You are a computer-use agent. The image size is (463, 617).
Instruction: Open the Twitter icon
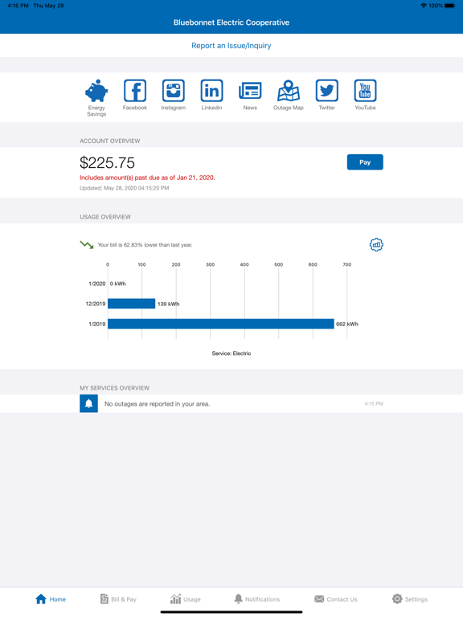tap(327, 91)
